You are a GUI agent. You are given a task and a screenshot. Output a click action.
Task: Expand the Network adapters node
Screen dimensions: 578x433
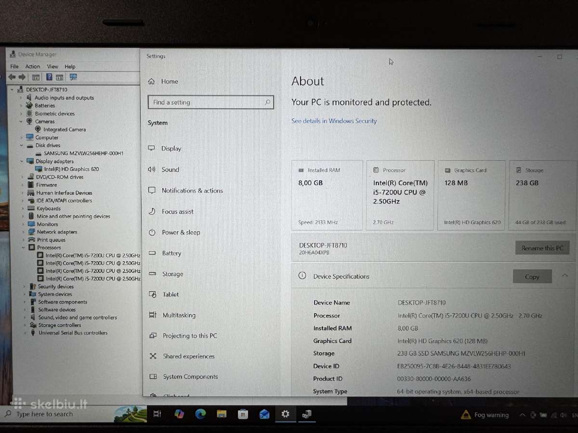(x=23, y=232)
